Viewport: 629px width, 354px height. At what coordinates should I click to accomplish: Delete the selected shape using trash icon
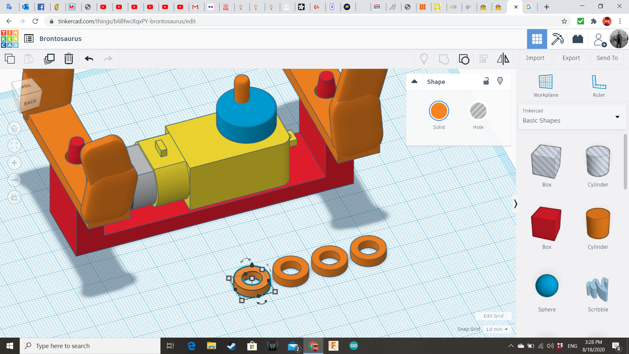point(68,59)
